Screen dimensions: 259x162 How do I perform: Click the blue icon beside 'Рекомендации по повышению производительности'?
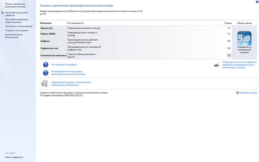(x=46, y=73)
